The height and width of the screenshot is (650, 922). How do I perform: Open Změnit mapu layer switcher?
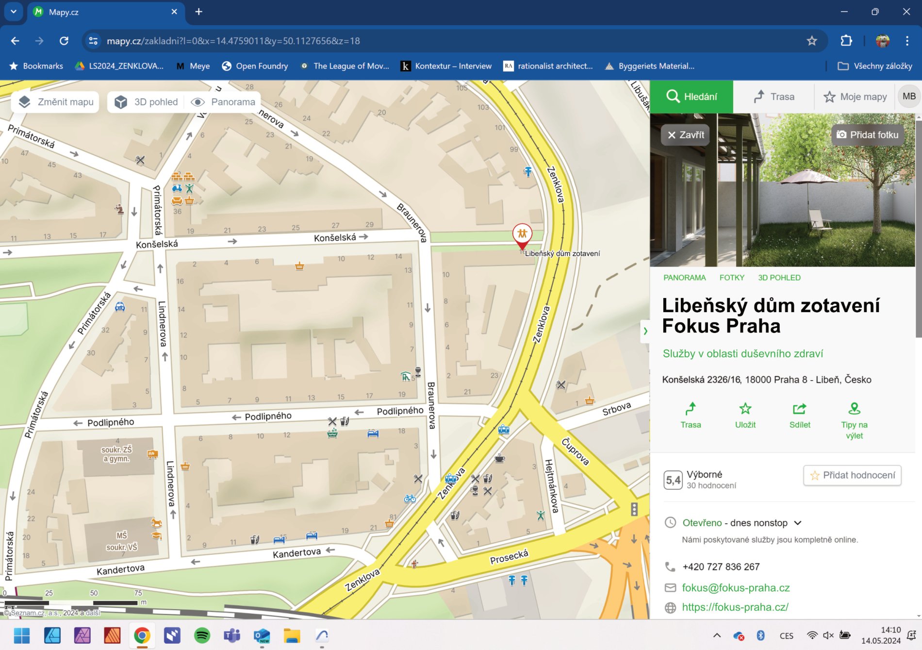(x=56, y=102)
